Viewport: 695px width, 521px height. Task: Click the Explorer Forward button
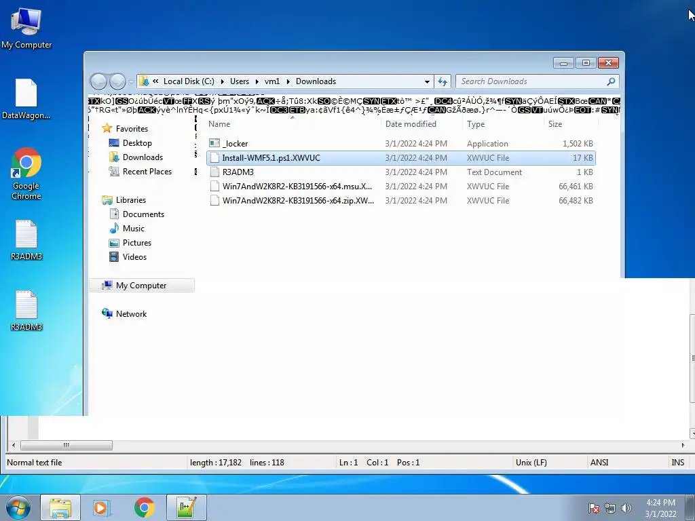[117, 81]
